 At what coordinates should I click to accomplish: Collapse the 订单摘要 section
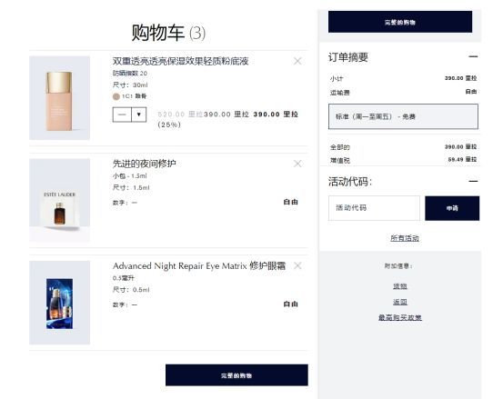click(x=473, y=56)
